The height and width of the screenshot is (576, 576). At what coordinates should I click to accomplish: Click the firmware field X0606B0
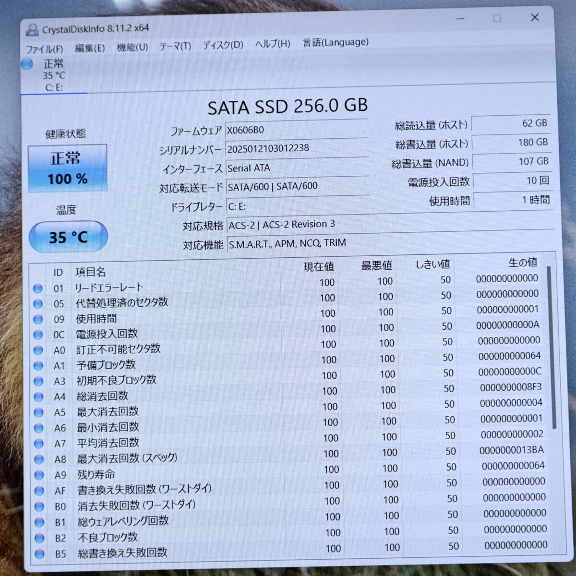296,130
